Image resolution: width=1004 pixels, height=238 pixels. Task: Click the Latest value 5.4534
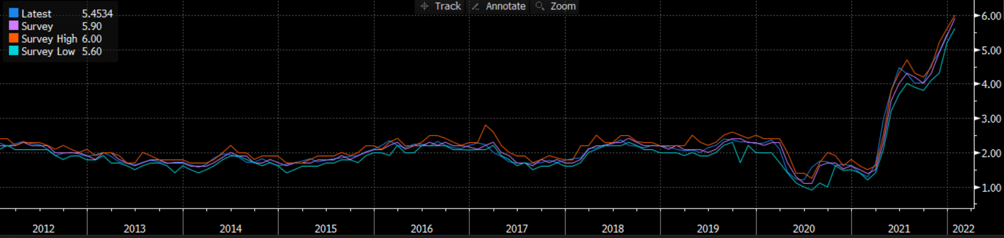coord(98,13)
